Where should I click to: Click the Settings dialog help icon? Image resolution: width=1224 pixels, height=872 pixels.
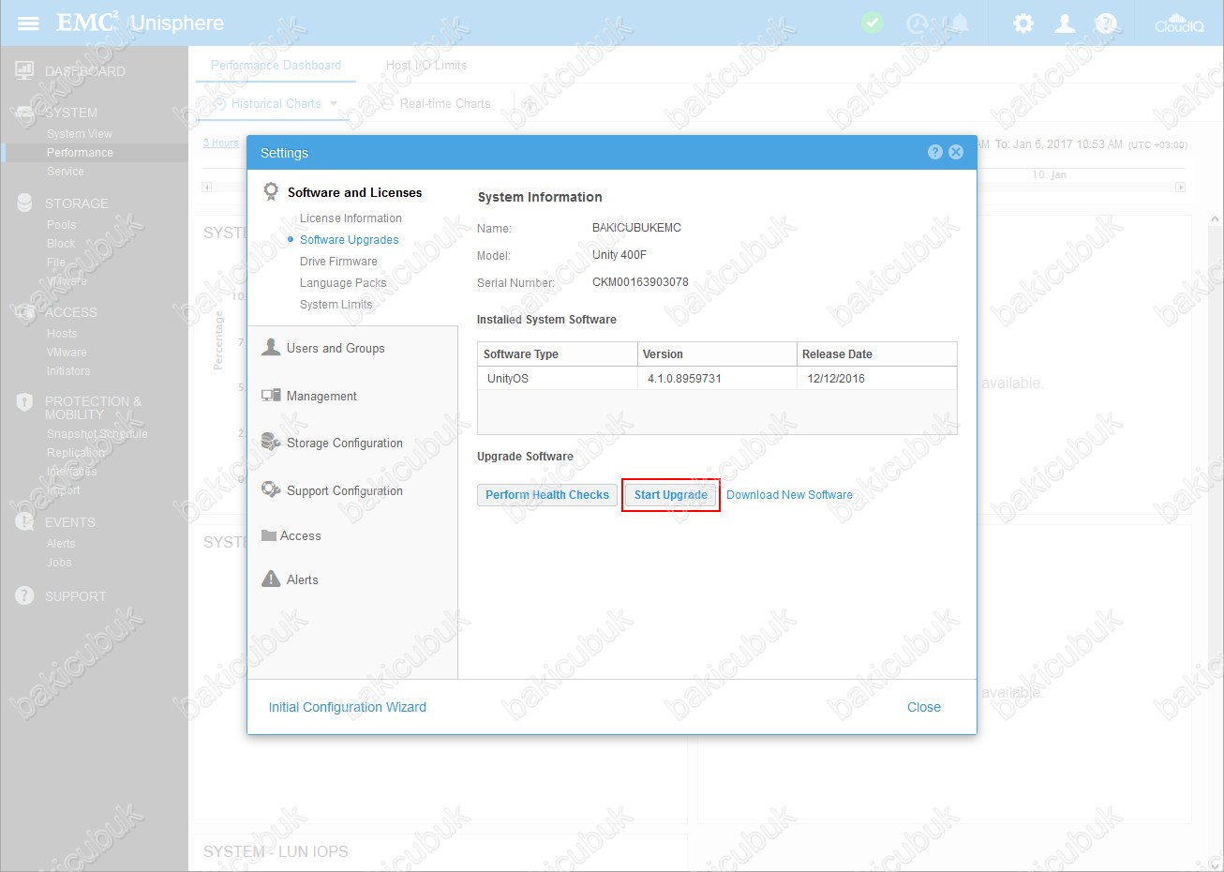[934, 152]
